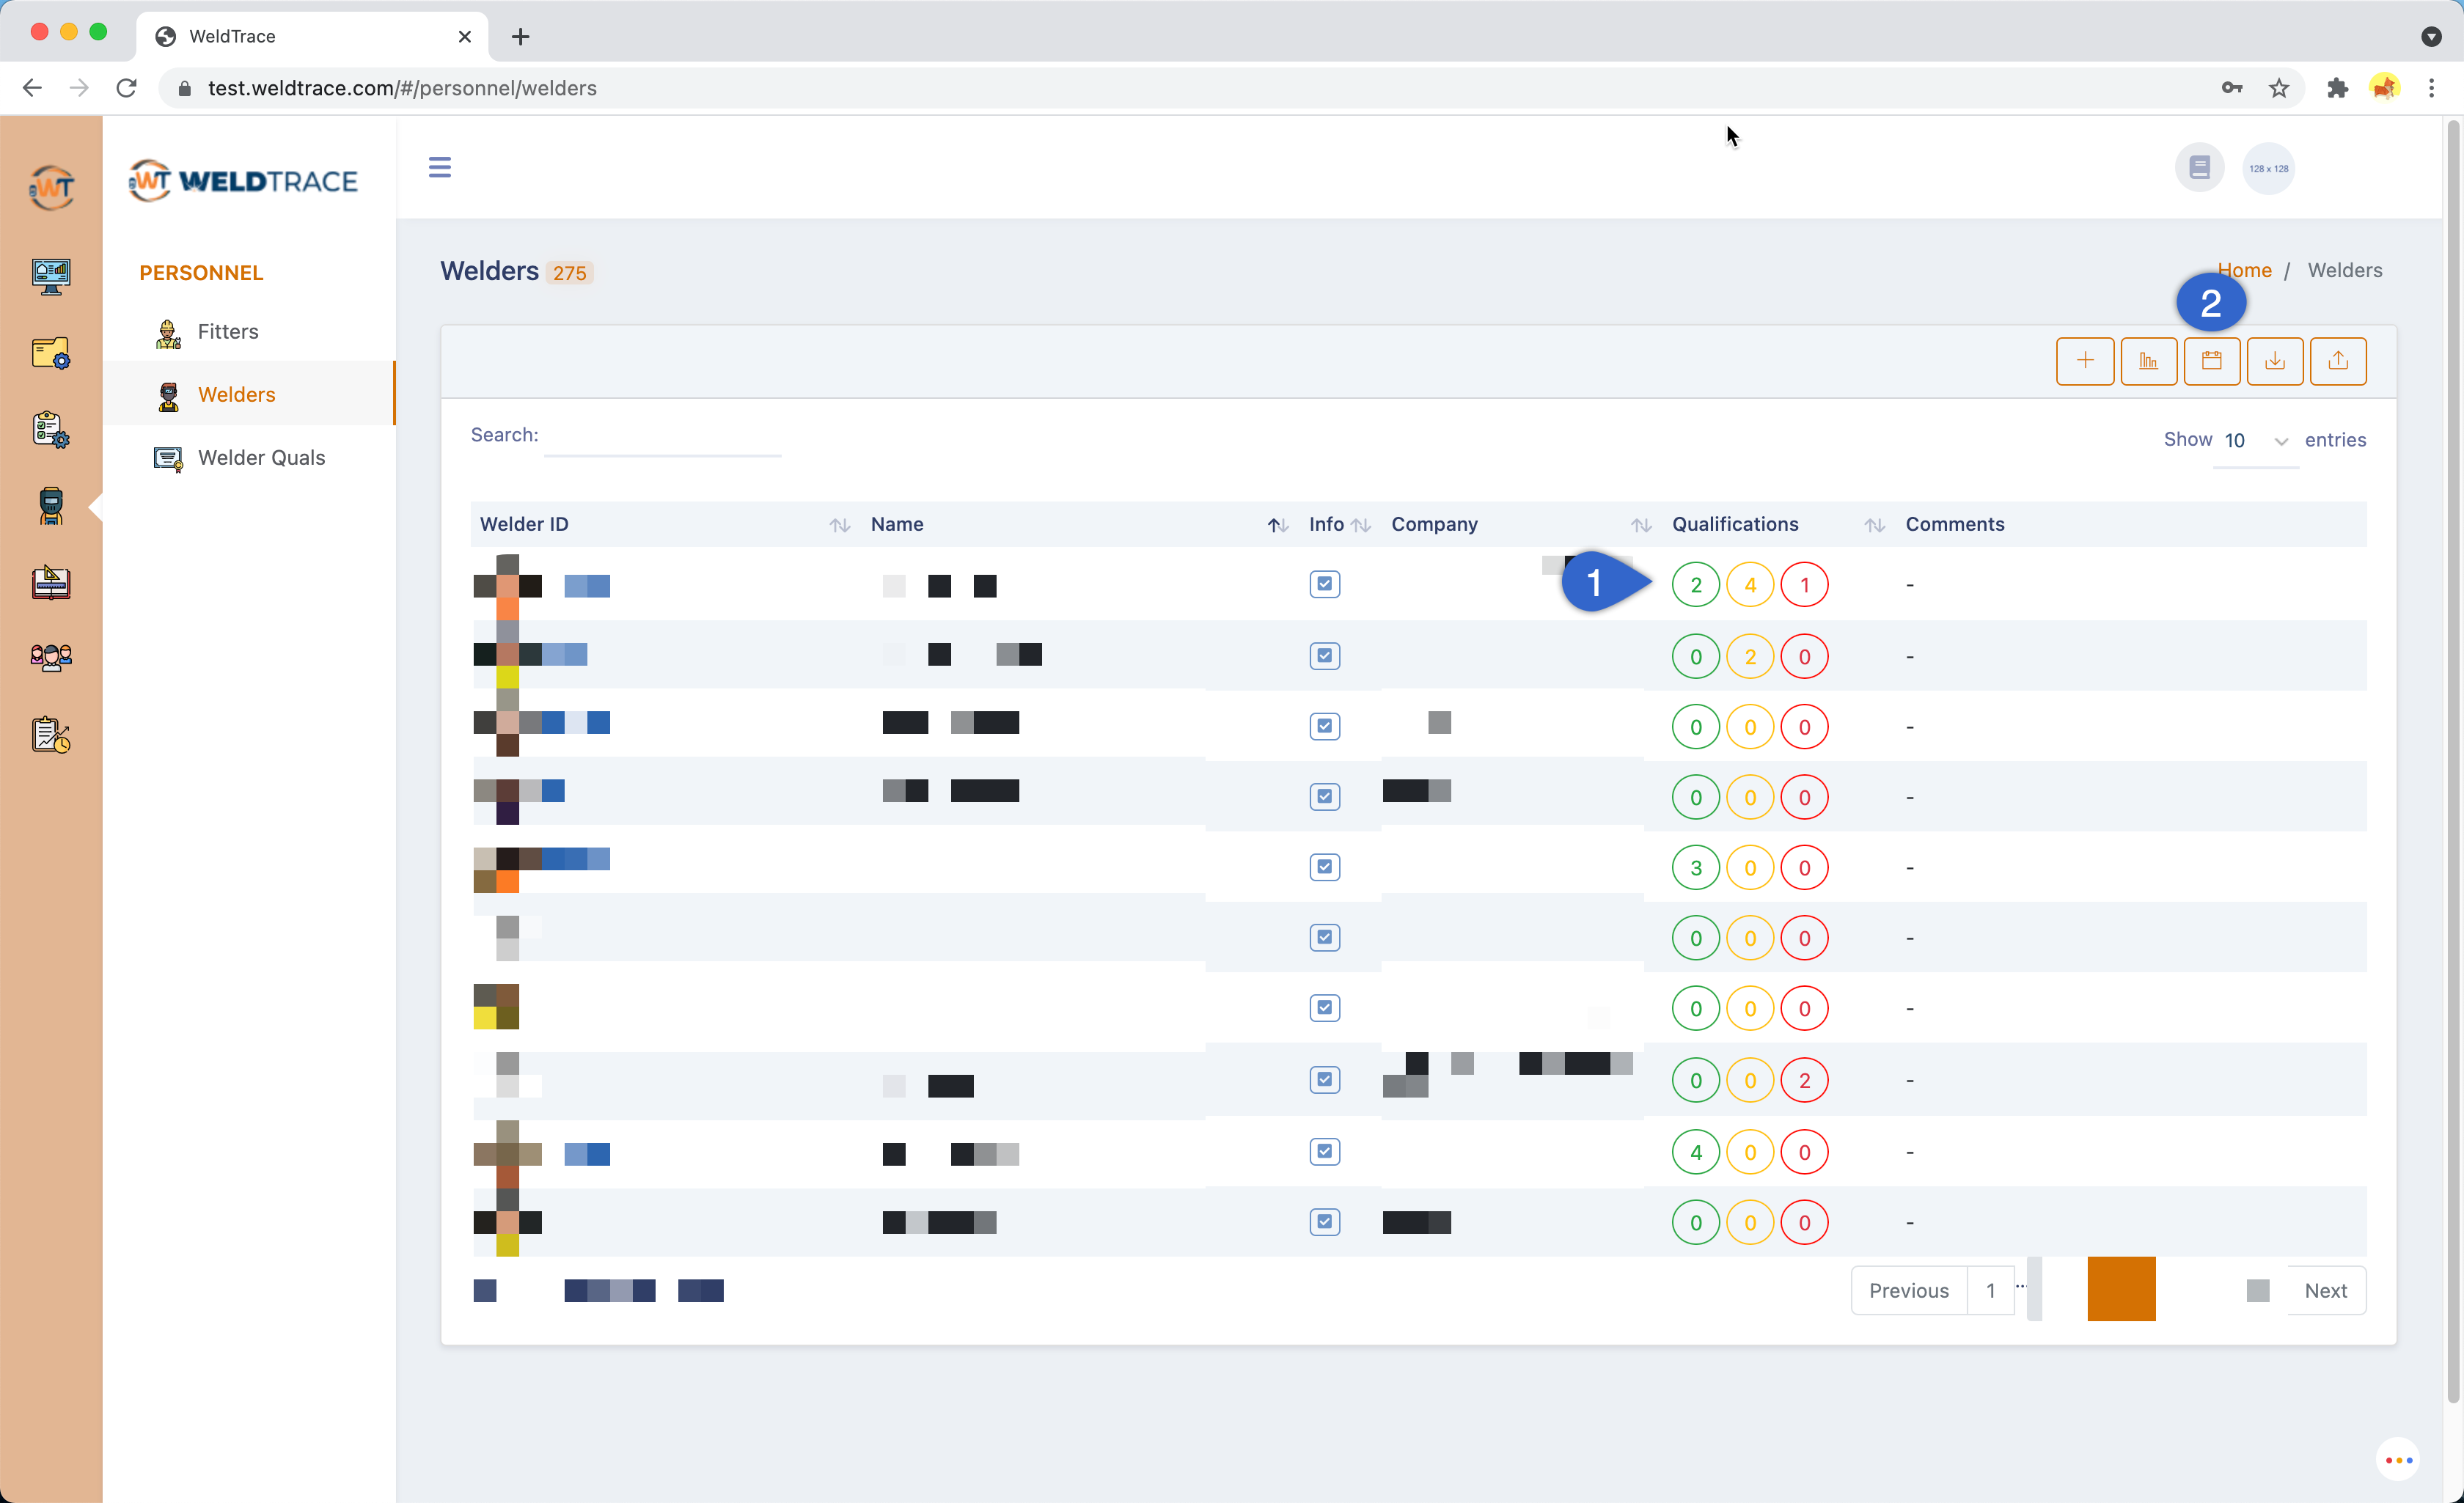Screen dimensions: 2464x1503
Task: Open the welder helmet sidebar icon
Action: (x=51, y=505)
